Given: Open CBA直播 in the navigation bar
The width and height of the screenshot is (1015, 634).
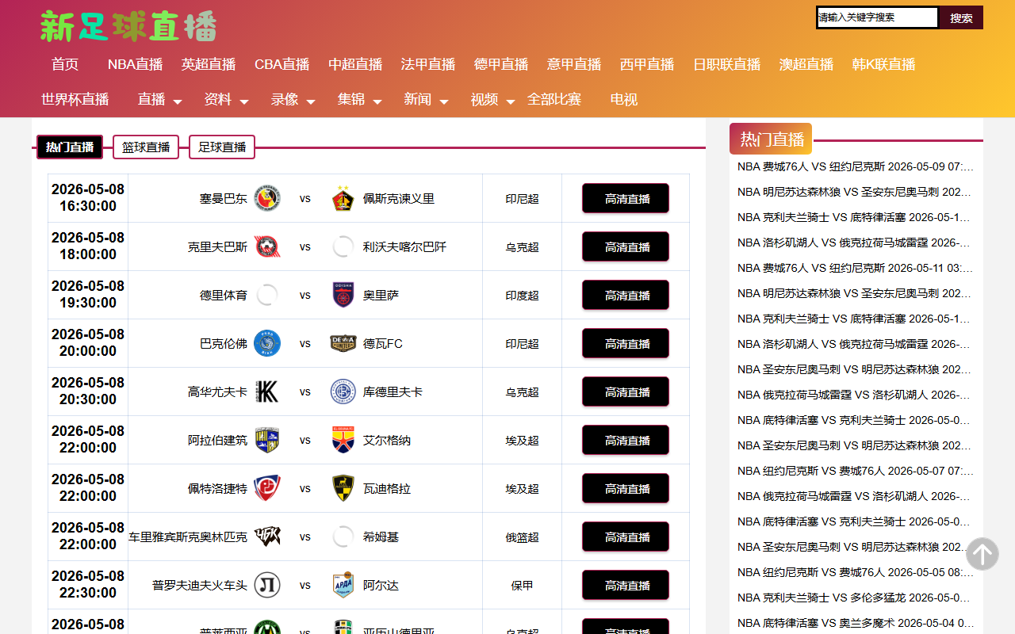Looking at the screenshot, I should pos(282,64).
